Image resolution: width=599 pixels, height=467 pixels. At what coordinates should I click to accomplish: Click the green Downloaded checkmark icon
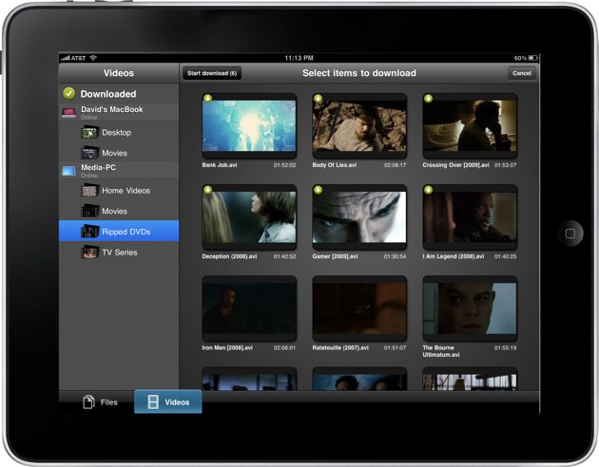pyautogui.click(x=68, y=93)
